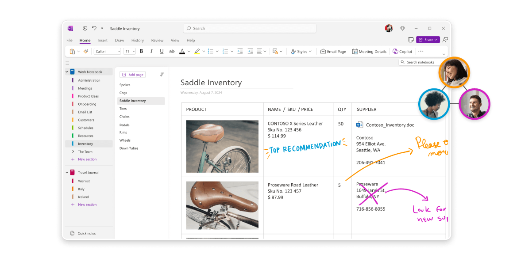513x265 pixels.
Task: Click the paragraph alignment icon
Action: click(259, 51)
